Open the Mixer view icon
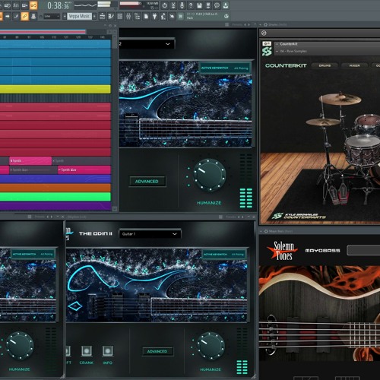 click(x=128, y=16)
